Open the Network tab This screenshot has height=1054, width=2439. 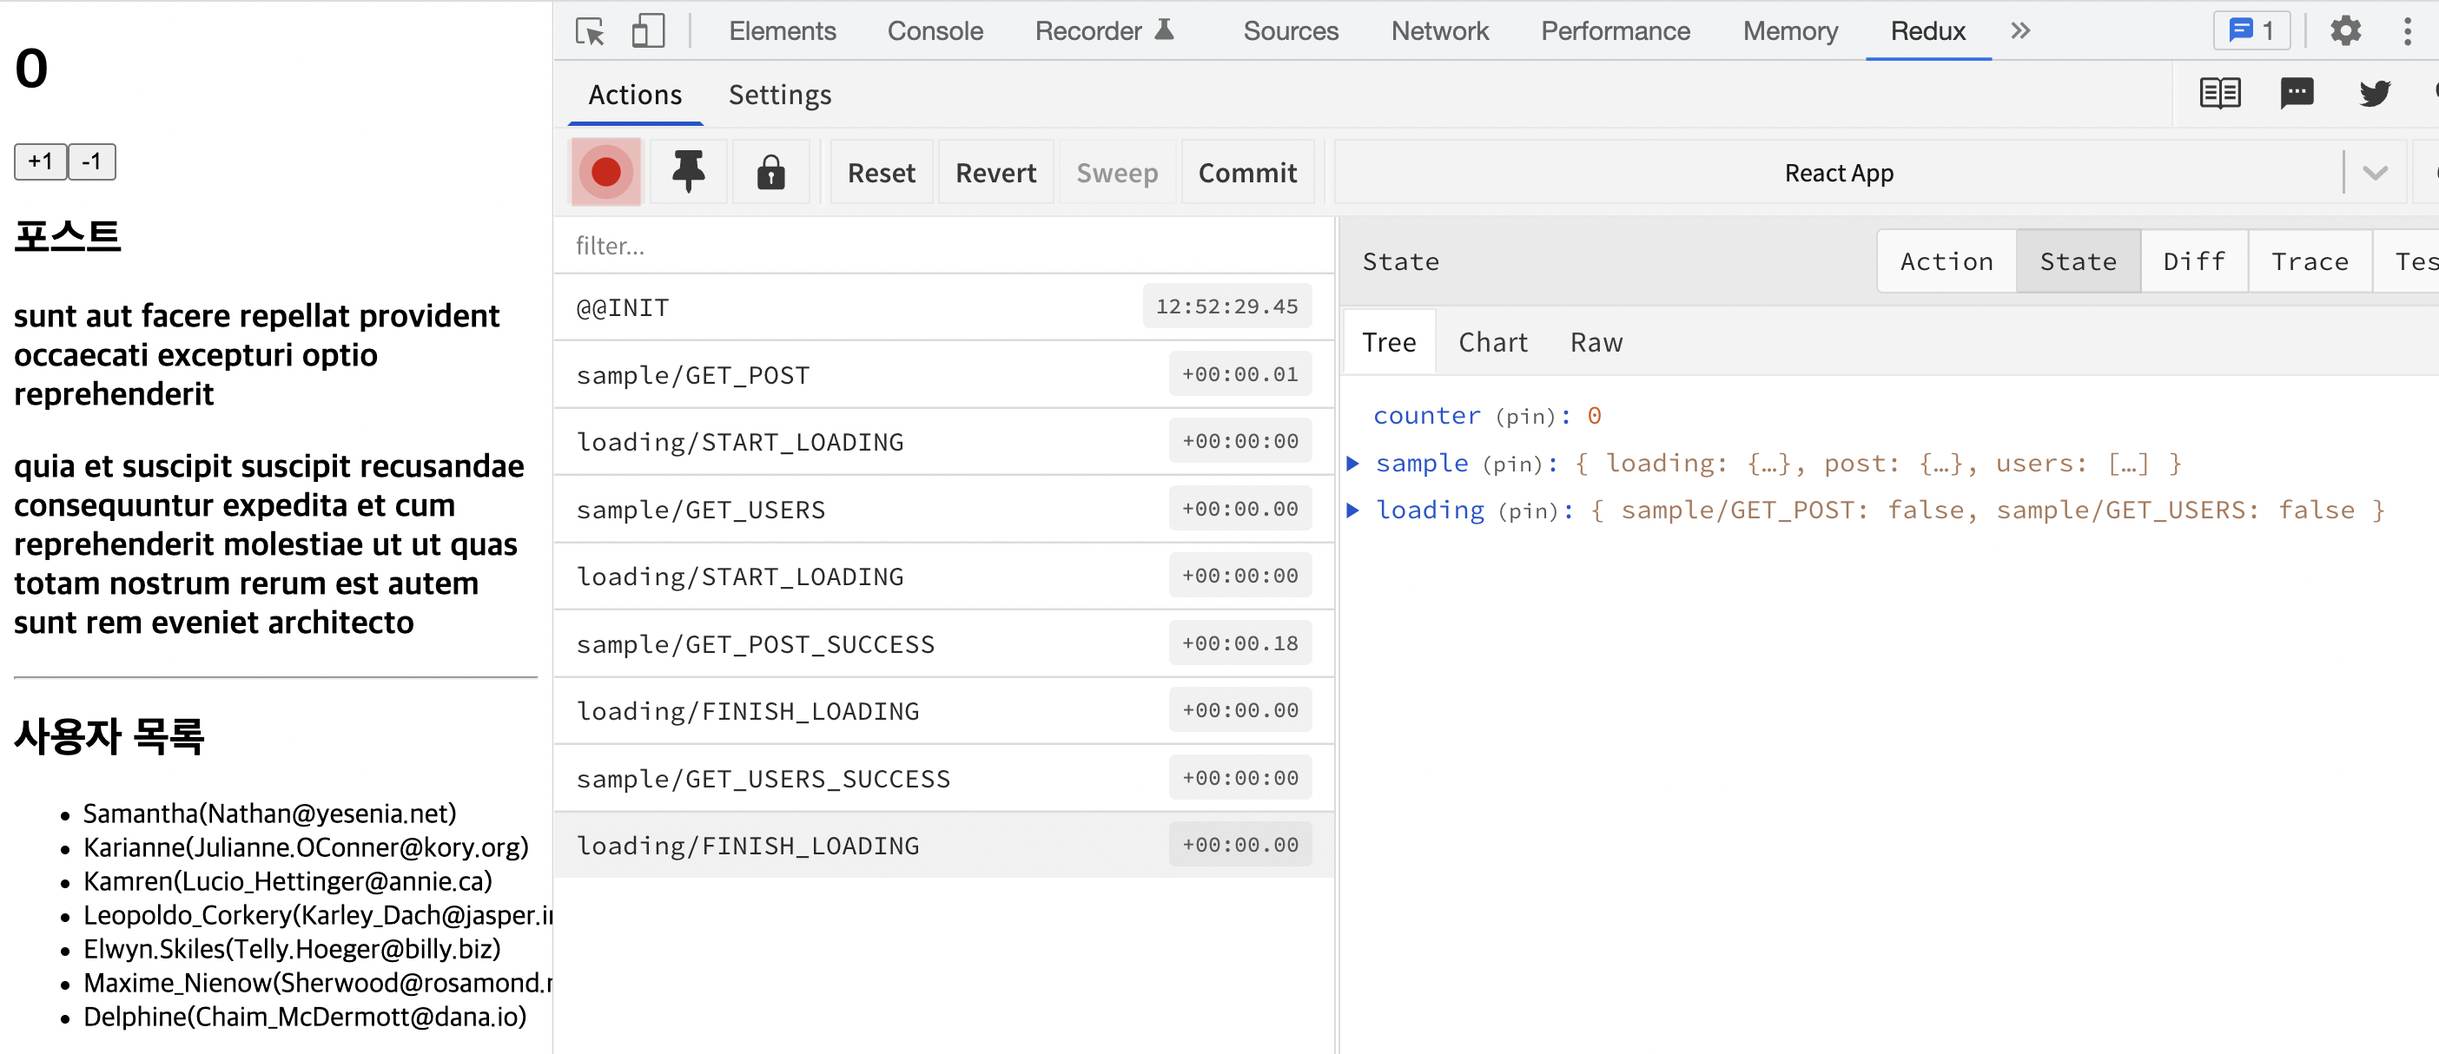(1439, 31)
